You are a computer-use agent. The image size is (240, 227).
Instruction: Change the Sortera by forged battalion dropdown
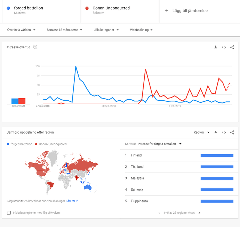(x=160, y=144)
